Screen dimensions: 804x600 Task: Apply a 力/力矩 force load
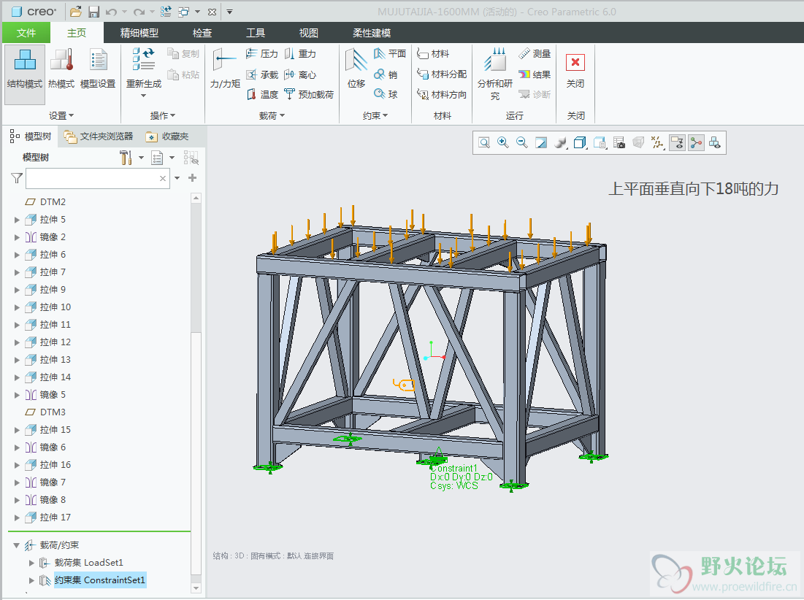225,69
